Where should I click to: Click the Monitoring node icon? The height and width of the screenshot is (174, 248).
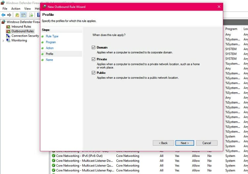point(8,40)
